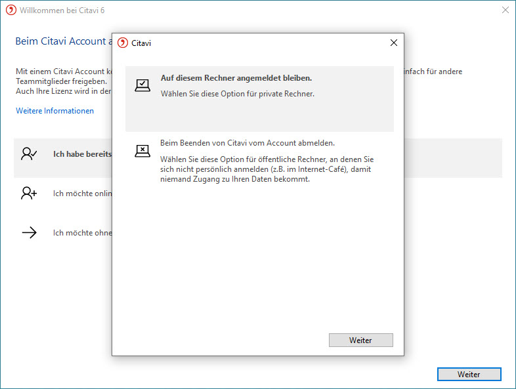
Task: Select the 'Ich habe bereits' account option
Action: (x=82, y=154)
